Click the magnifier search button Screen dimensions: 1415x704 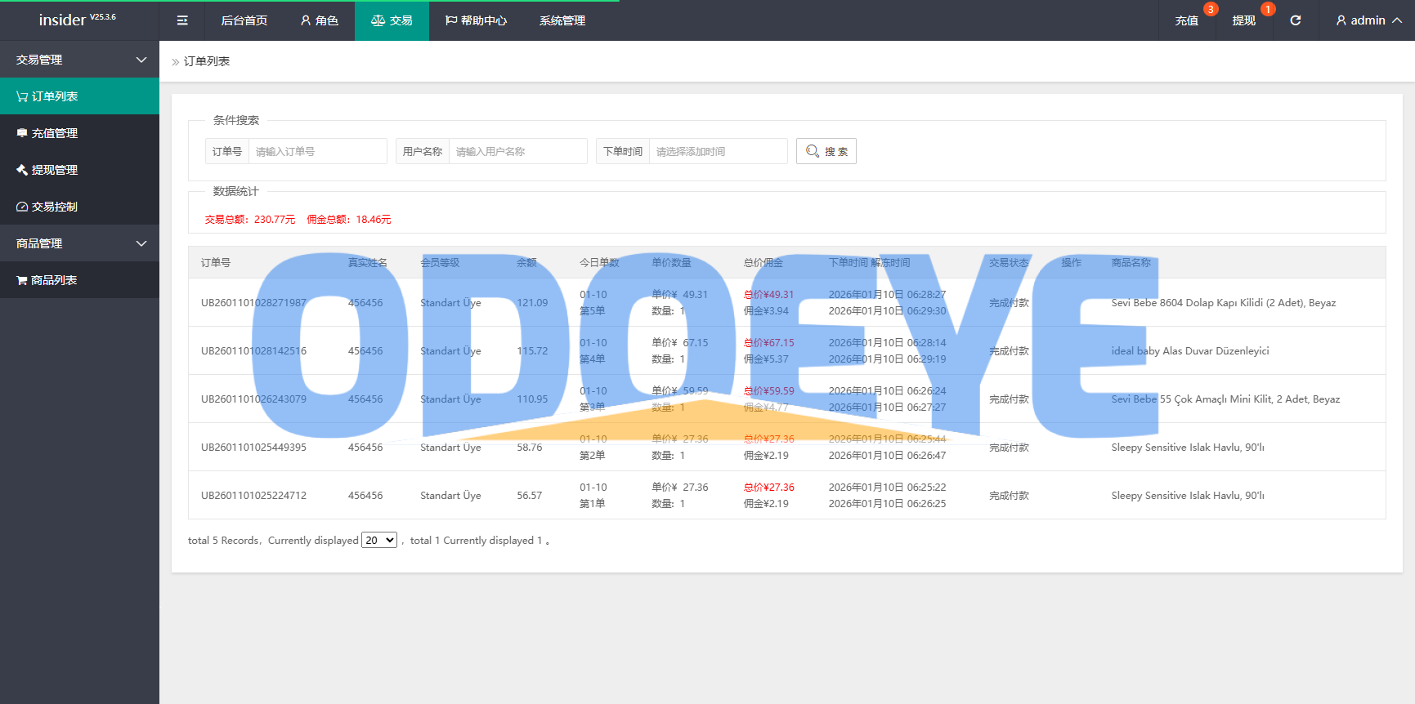point(826,151)
